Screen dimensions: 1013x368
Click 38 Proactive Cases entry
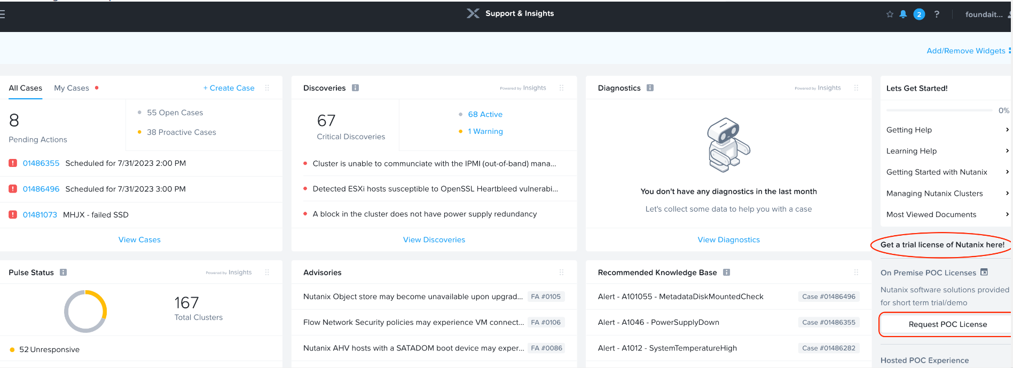pos(177,132)
